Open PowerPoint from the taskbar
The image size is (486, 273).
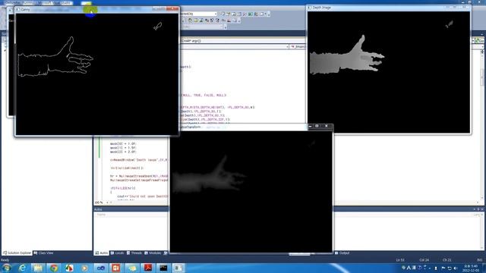(x=116, y=268)
